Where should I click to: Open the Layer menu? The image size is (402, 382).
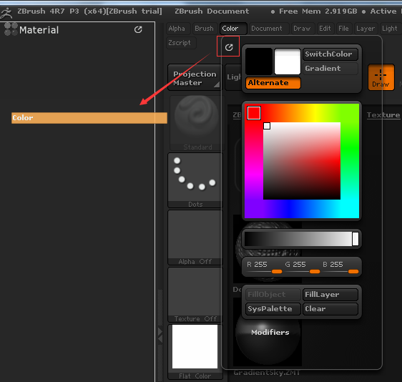tap(366, 29)
